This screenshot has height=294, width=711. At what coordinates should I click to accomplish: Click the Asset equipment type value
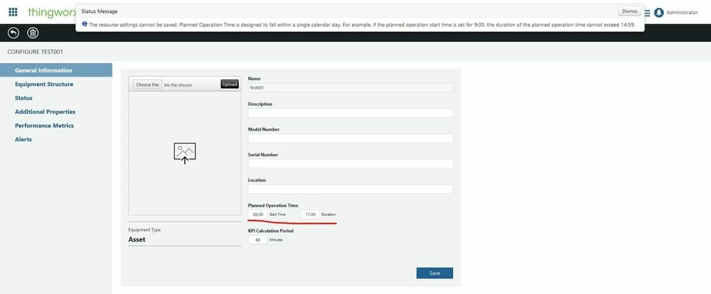(x=137, y=240)
